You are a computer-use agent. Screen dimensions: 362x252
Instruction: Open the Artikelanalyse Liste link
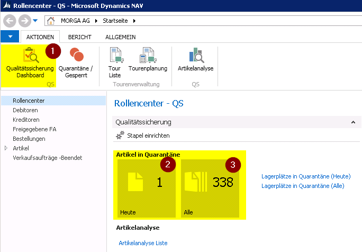coord(143,243)
